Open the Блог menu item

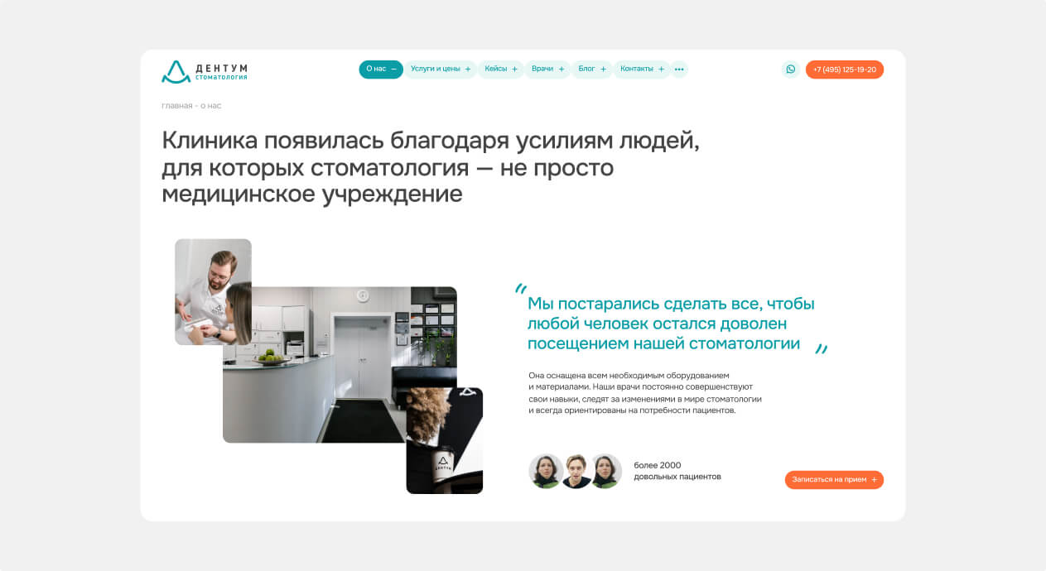point(586,70)
